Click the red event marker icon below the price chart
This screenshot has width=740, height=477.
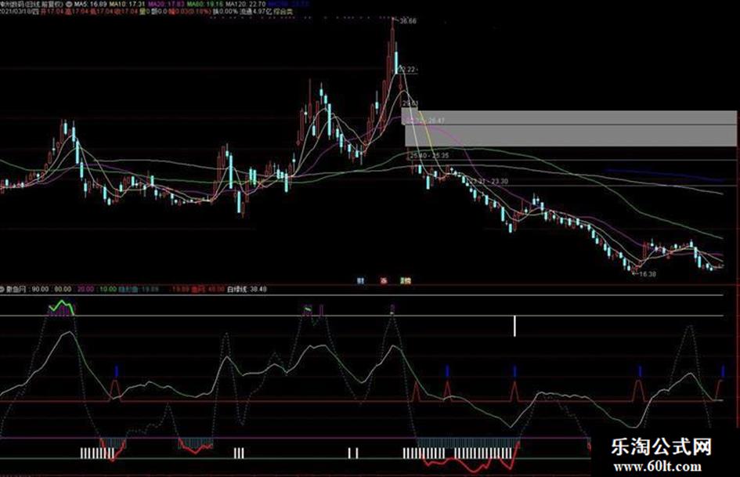pyautogui.click(x=384, y=280)
